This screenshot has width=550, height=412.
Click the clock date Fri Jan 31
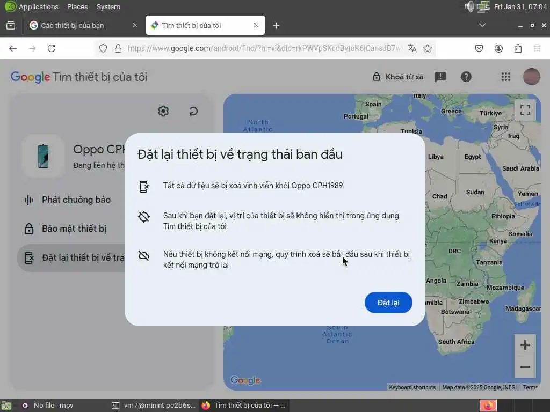(520, 6)
